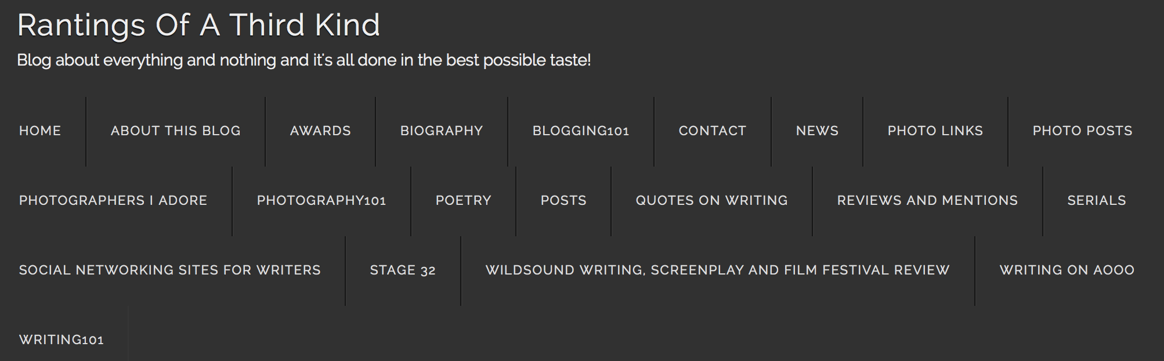Click the Rantings Of A Third Kind title
This screenshot has width=1164, height=361.
198,26
